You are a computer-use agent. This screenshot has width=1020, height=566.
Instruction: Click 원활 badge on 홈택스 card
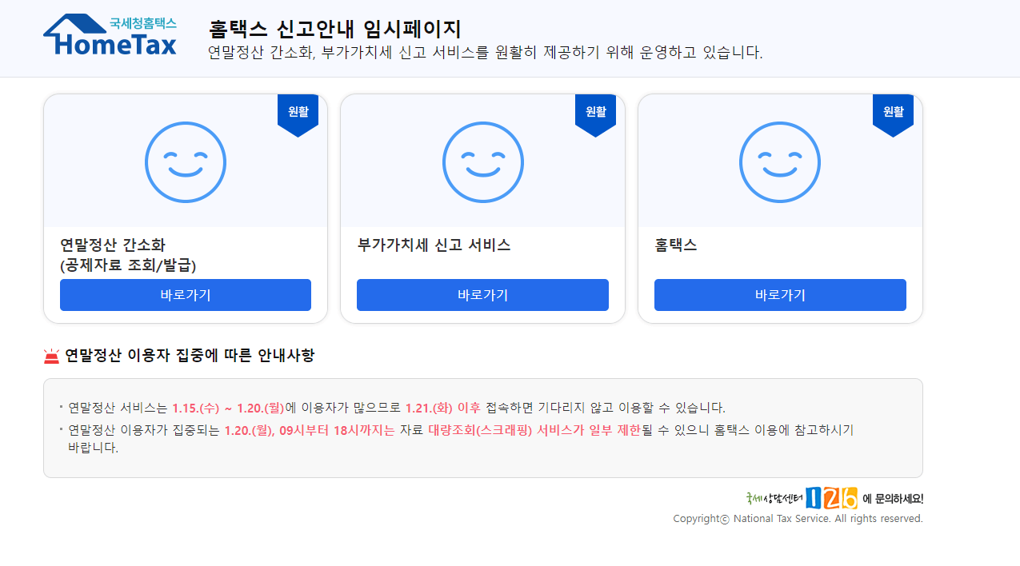pyautogui.click(x=894, y=115)
